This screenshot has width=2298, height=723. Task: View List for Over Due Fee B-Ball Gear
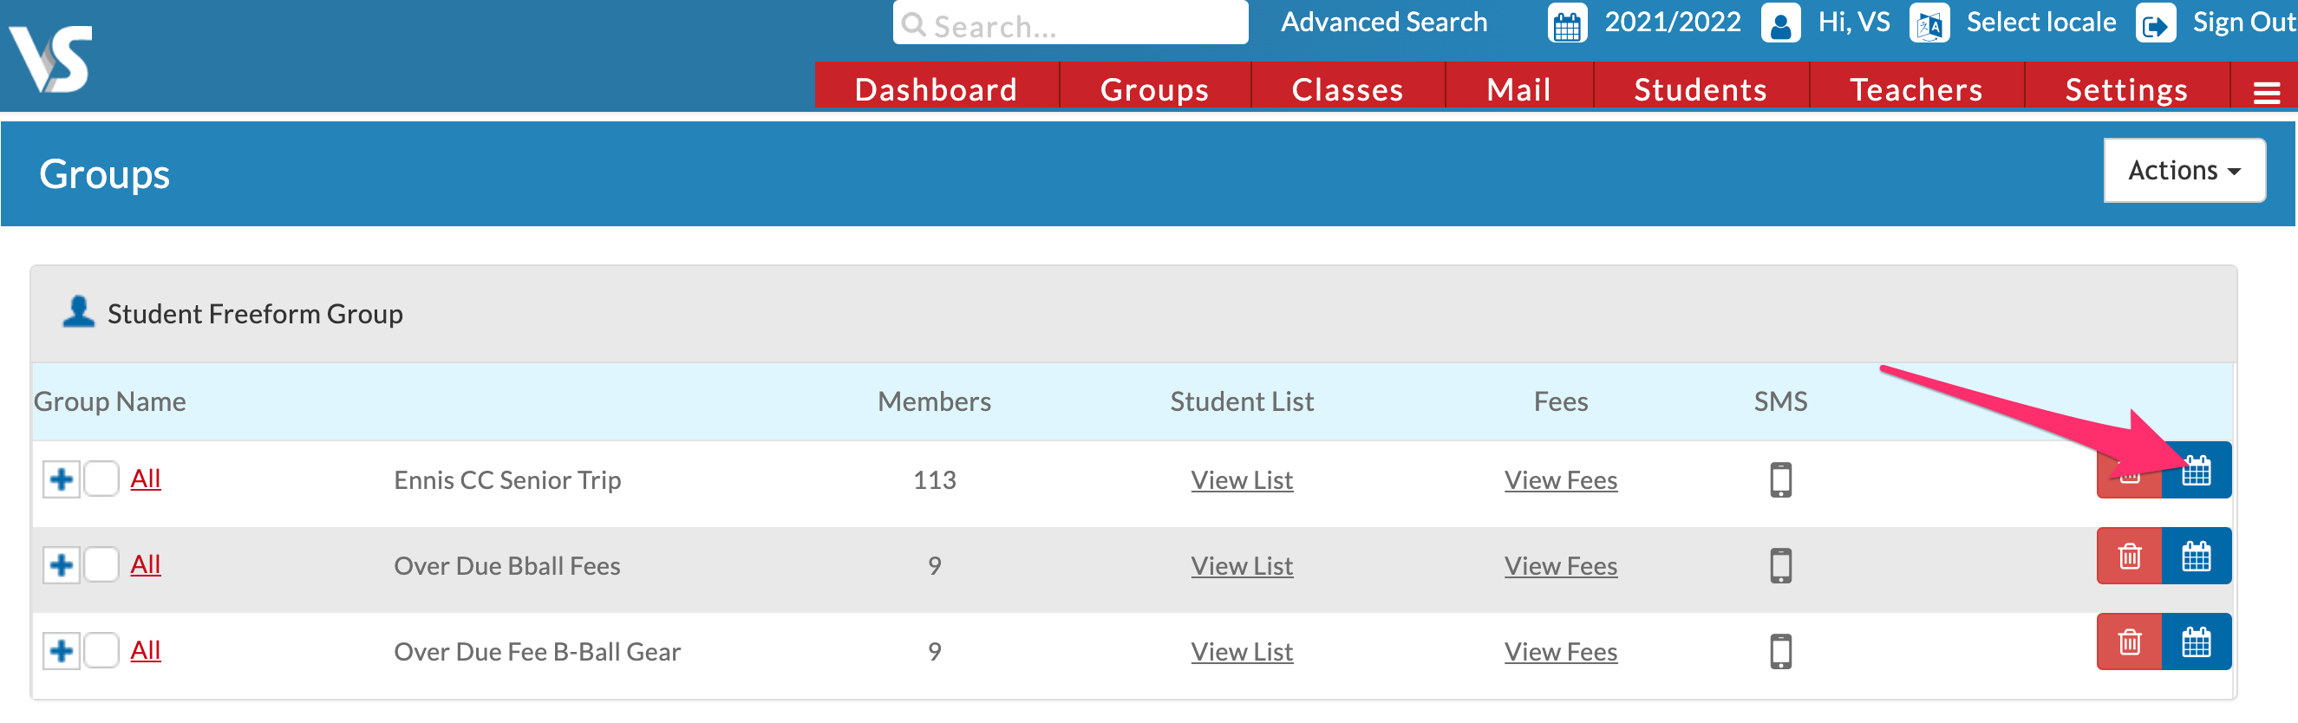(x=1242, y=651)
